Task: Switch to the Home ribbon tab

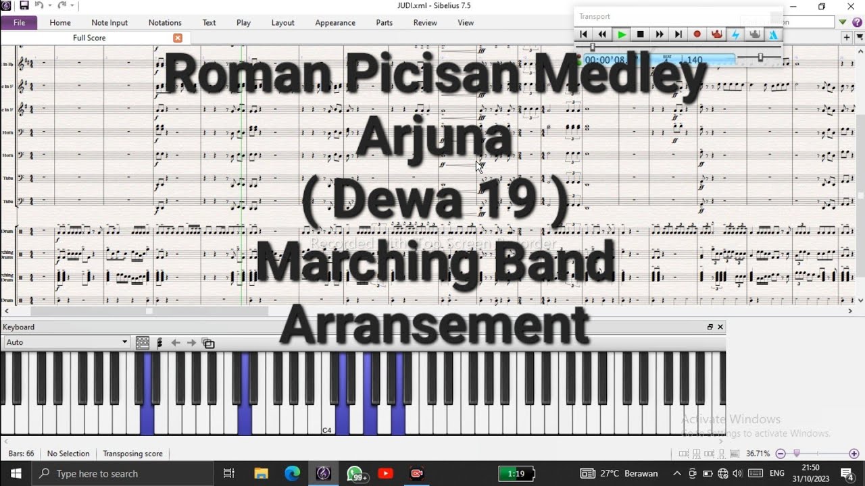Action: tap(60, 22)
